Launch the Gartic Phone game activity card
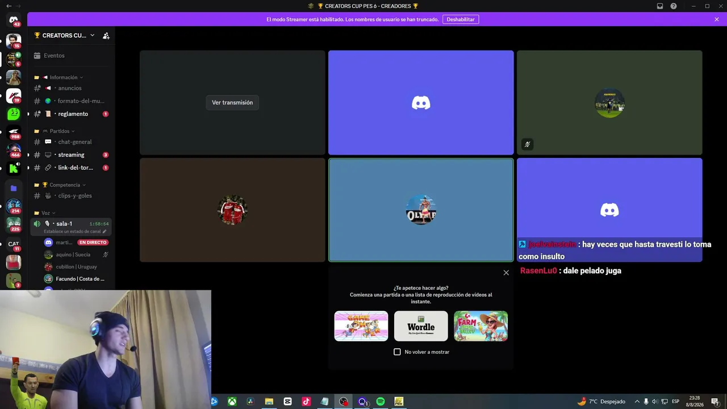The image size is (727, 409). (x=361, y=326)
